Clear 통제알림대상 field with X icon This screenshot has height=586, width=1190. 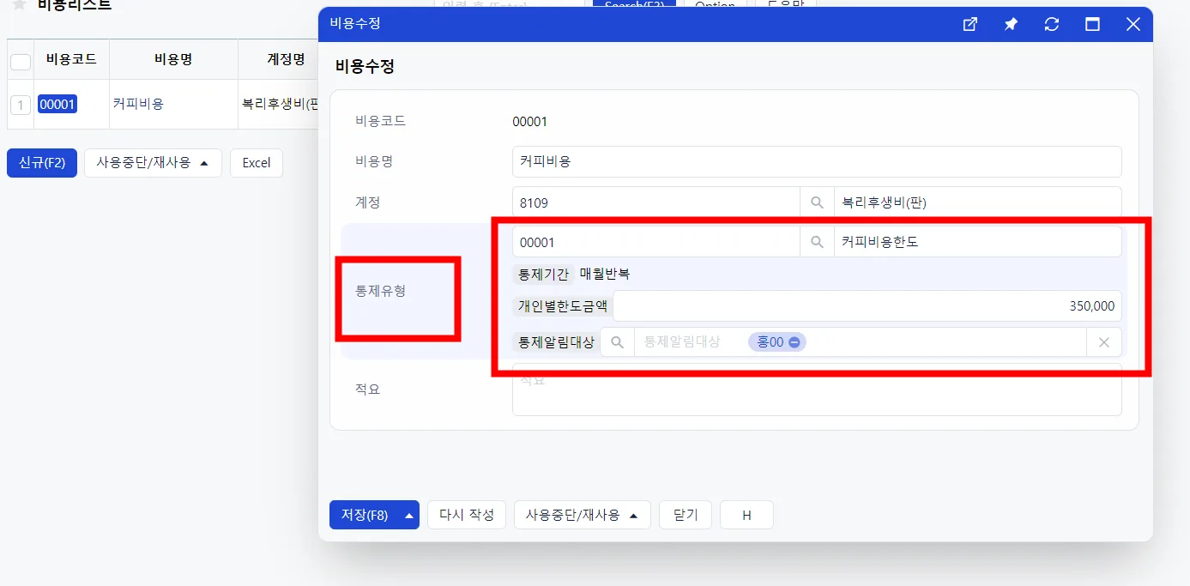point(1104,342)
